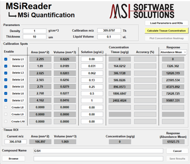Focus the Thickness input field
190x164 pixels.
click(x=34, y=37)
